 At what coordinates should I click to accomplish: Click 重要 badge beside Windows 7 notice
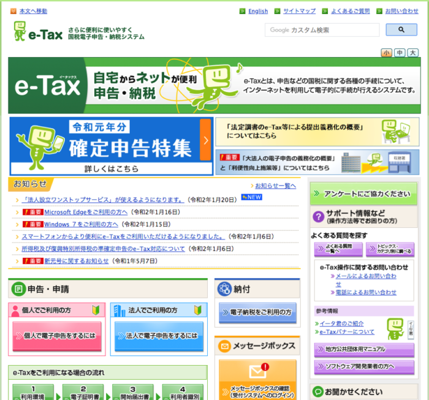pos(32,224)
